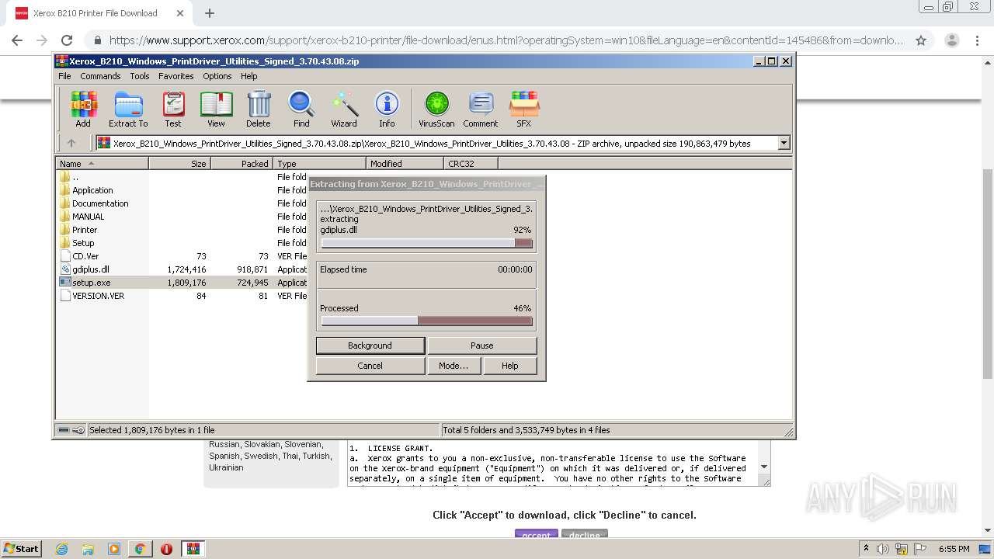This screenshot has width=994, height=559.
Task: Select the MANUAL folder
Action: coord(88,217)
